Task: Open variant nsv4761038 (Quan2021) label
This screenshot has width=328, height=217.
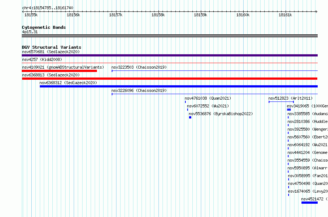Action: 208,98
